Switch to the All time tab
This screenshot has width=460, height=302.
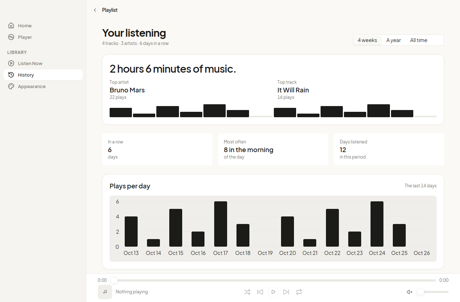click(419, 40)
